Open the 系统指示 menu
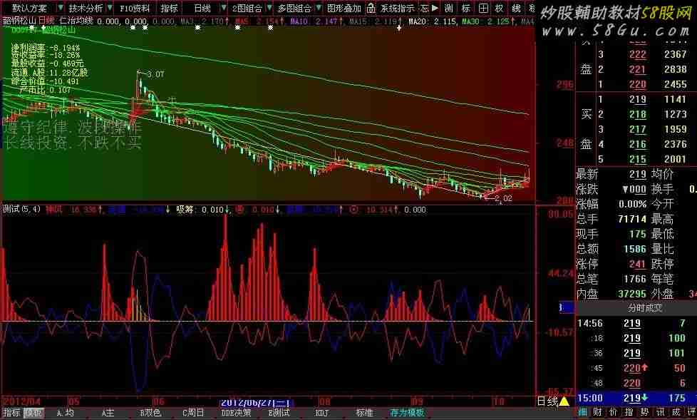Screen dimensions: 697x420 click(398, 8)
